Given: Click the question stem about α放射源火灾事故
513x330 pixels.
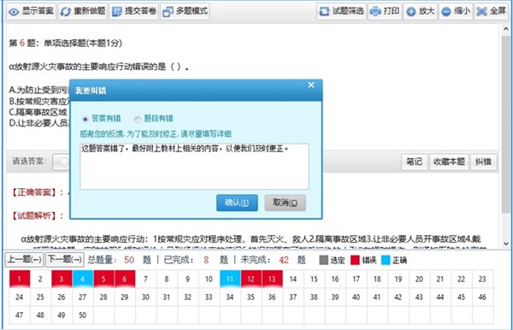Looking at the screenshot, I should [x=98, y=67].
